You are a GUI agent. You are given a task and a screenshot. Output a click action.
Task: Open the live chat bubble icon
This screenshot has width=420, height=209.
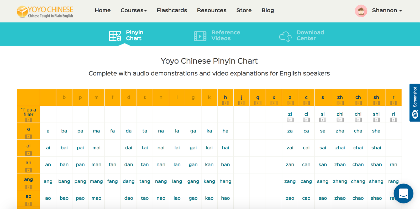403,193
